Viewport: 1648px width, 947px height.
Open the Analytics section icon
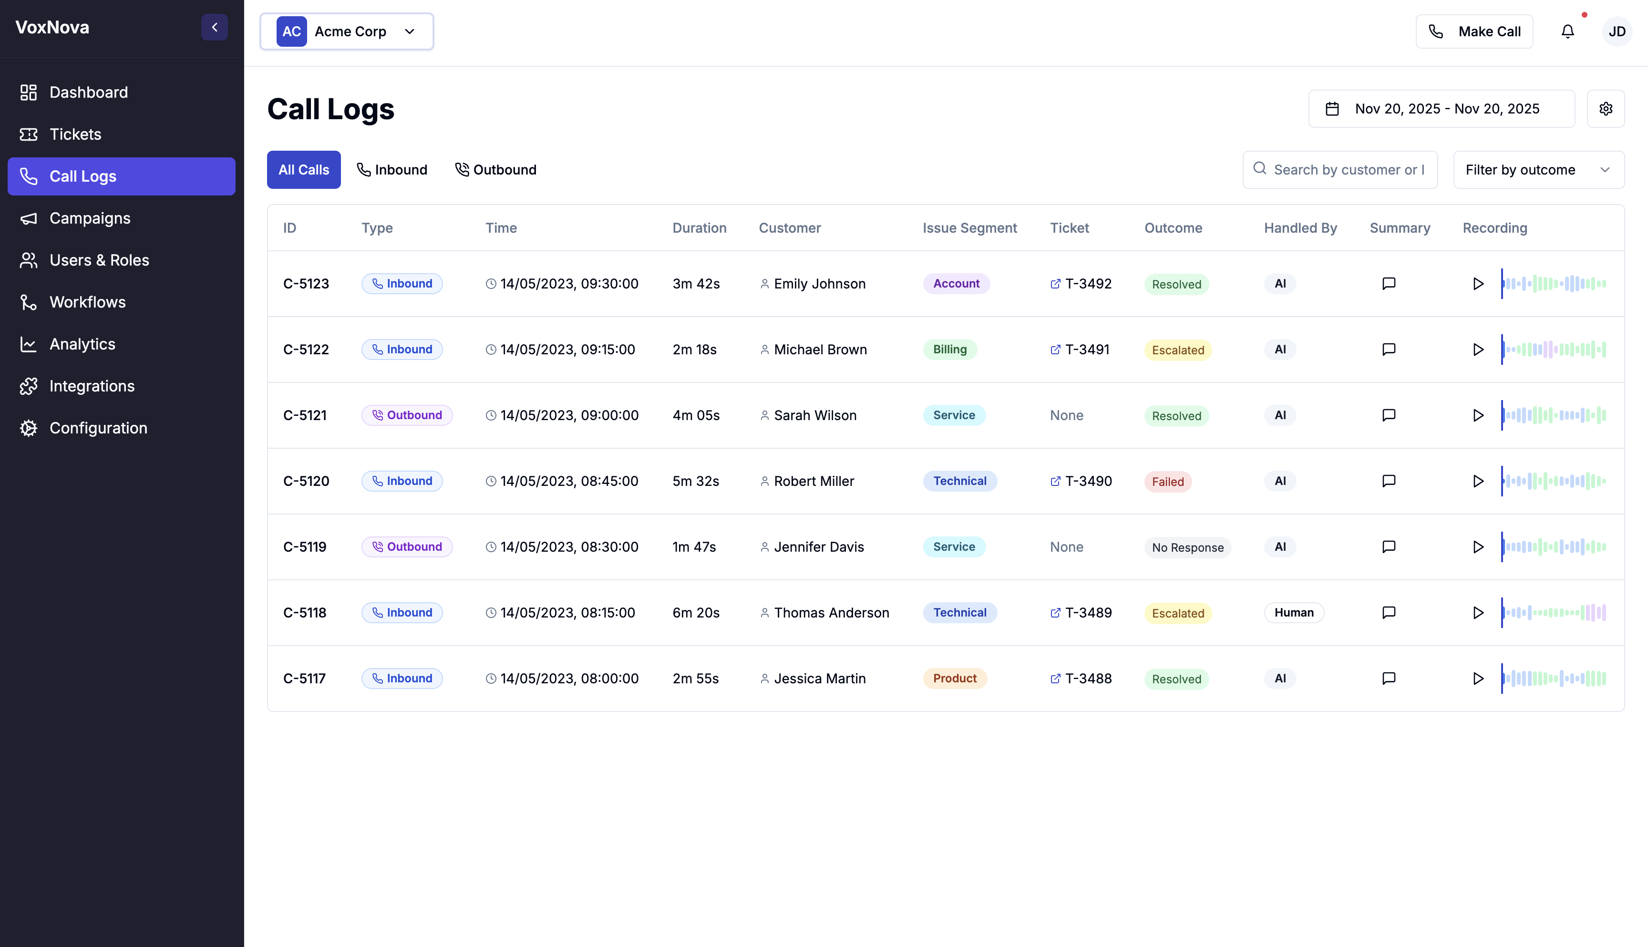coord(28,343)
